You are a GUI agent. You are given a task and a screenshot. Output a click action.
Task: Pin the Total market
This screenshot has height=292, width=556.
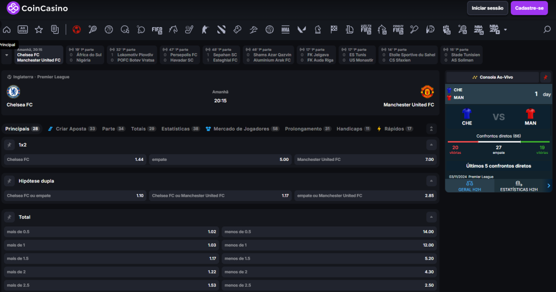[x=10, y=217]
